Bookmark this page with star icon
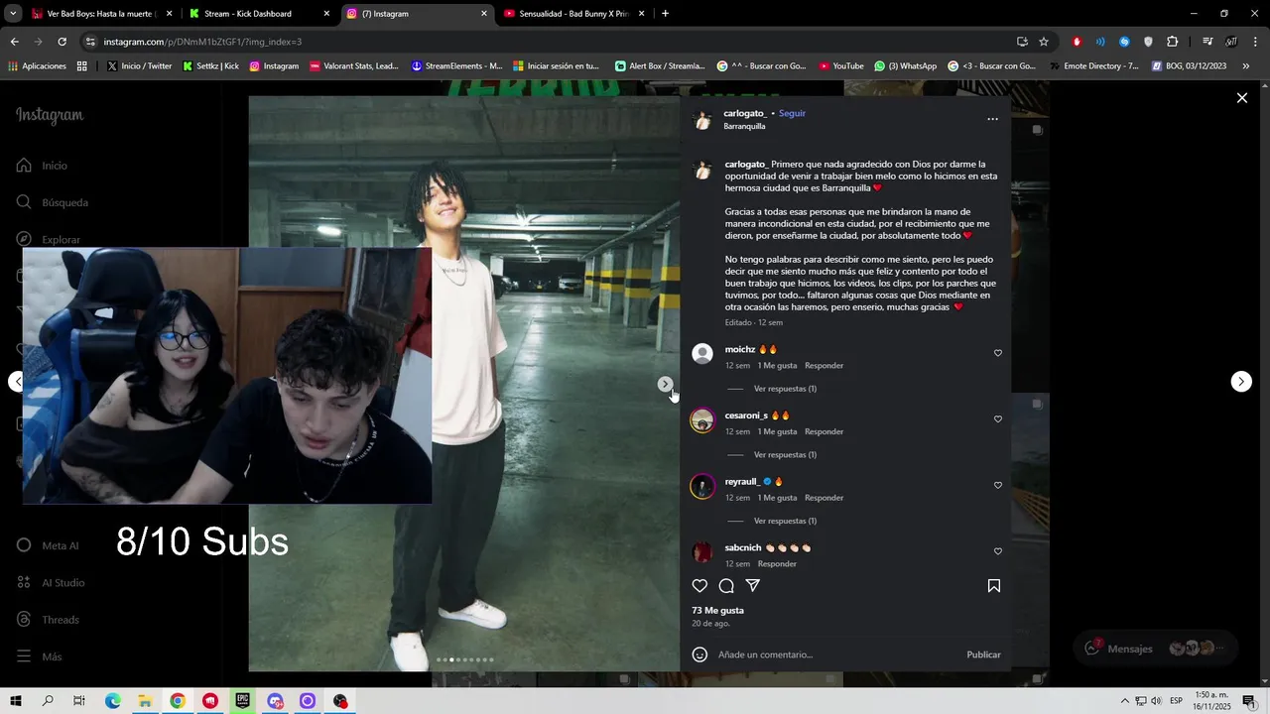Screen dimensions: 1270x714 point(1044,42)
